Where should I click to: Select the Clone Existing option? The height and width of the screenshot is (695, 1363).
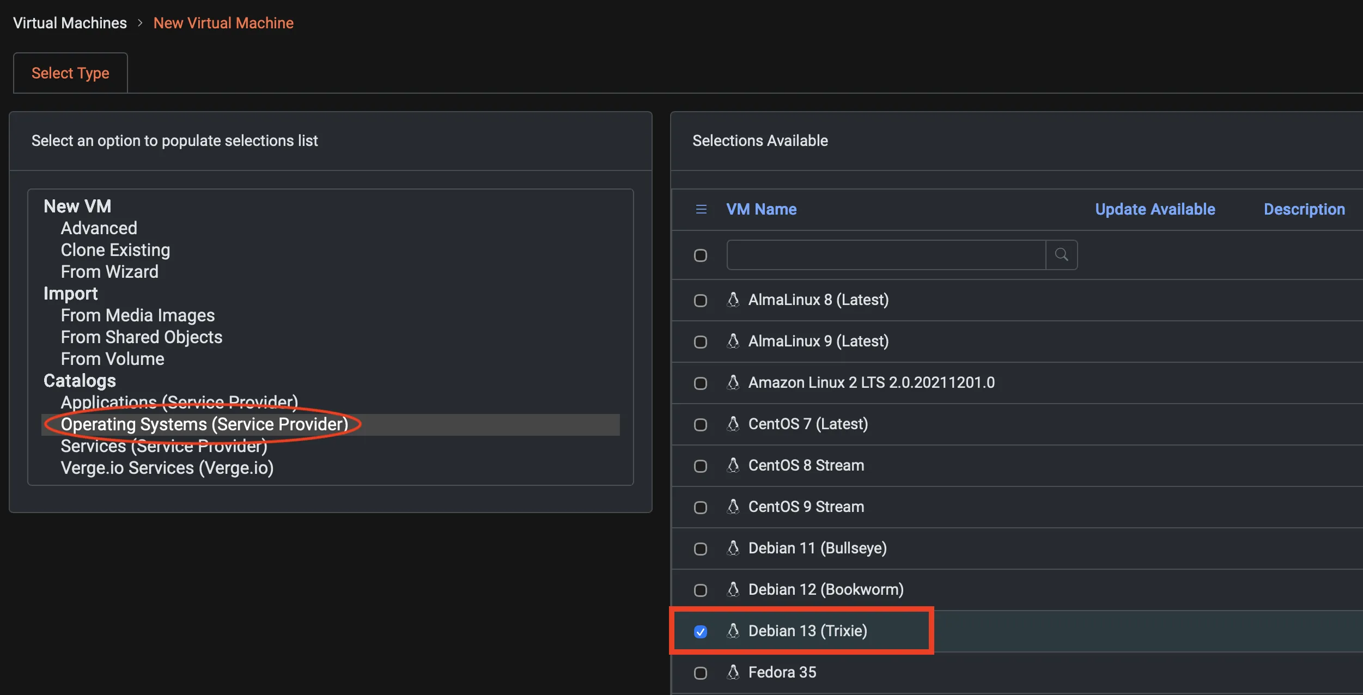115,250
